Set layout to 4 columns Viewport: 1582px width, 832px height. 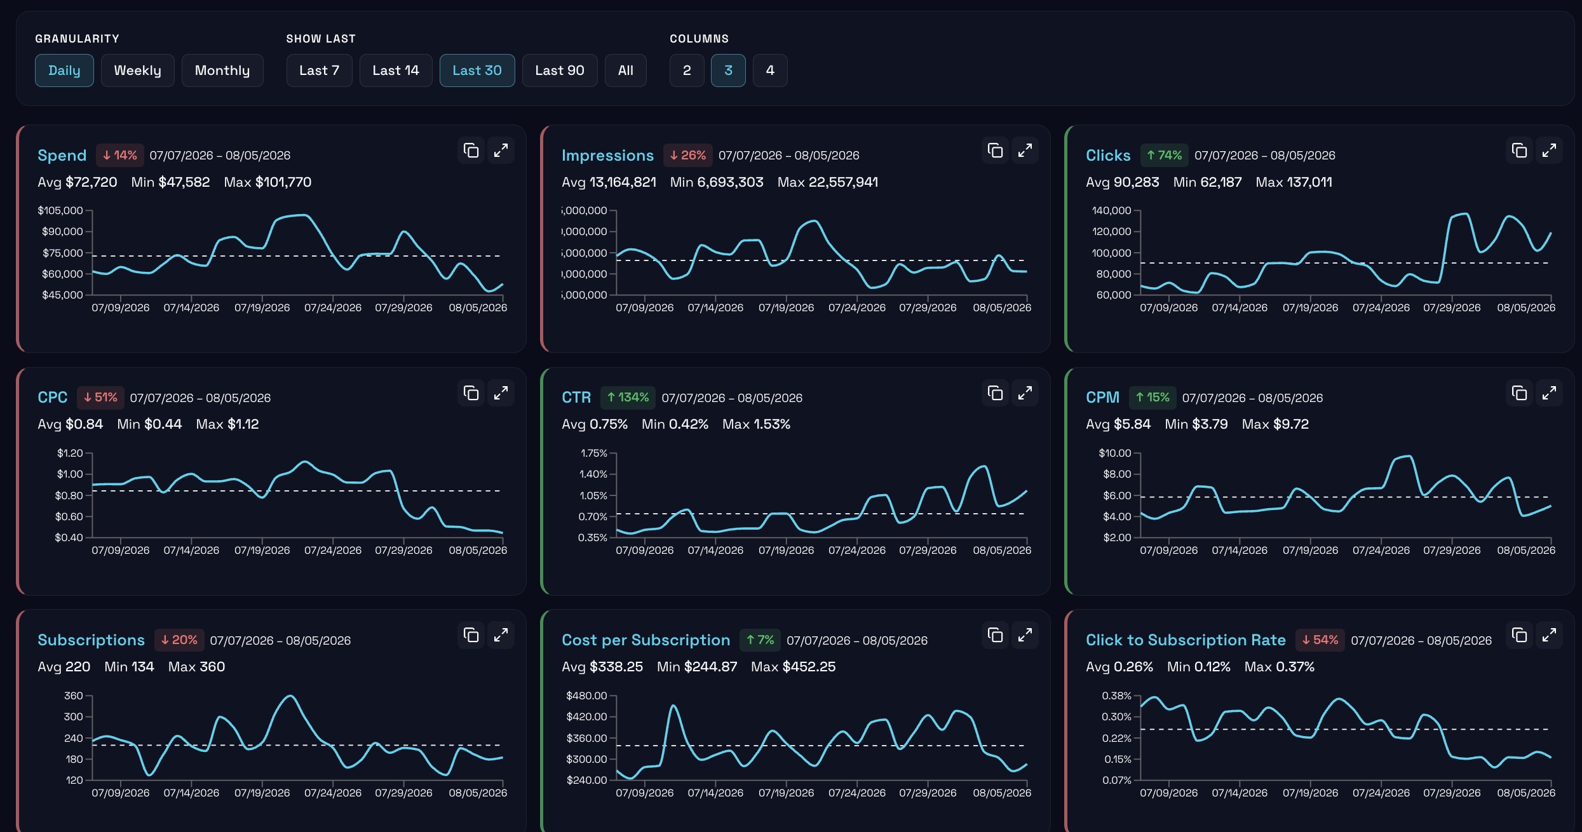770,70
